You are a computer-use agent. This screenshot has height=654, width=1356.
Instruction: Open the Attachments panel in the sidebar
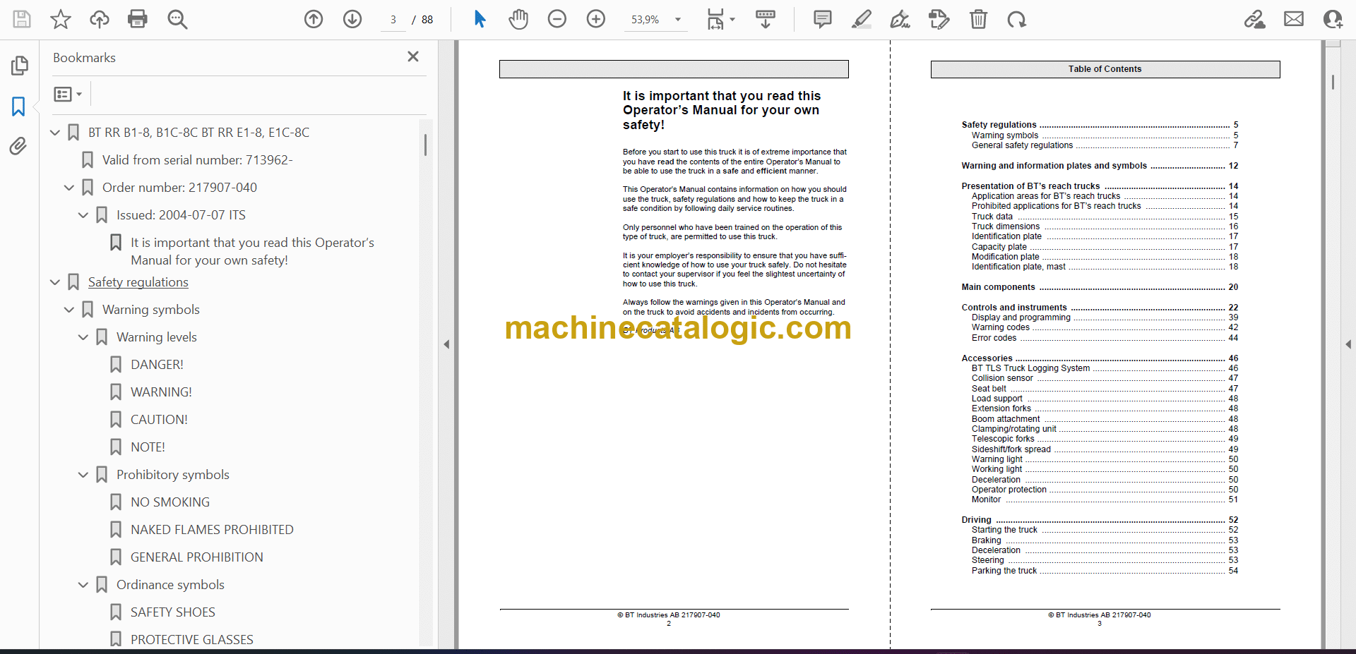(x=18, y=146)
